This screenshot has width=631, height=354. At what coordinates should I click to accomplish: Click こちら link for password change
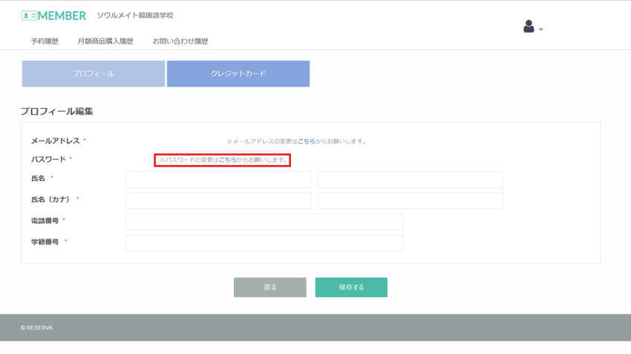click(227, 160)
